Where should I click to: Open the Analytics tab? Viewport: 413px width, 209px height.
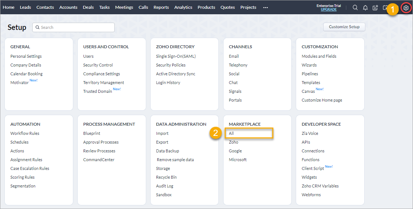coord(183,7)
